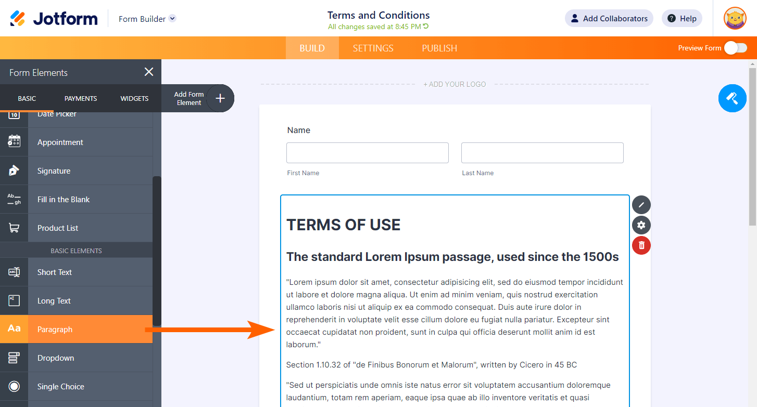The height and width of the screenshot is (407, 757).
Task: Click the Add Collaborators button
Action: [x=609, y=18]
